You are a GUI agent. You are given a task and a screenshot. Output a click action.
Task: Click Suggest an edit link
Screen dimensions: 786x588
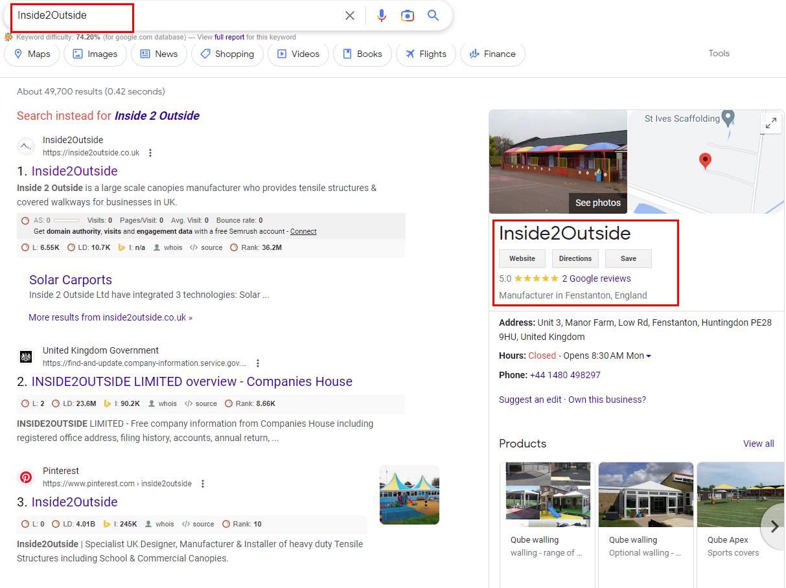pos(530,400)
